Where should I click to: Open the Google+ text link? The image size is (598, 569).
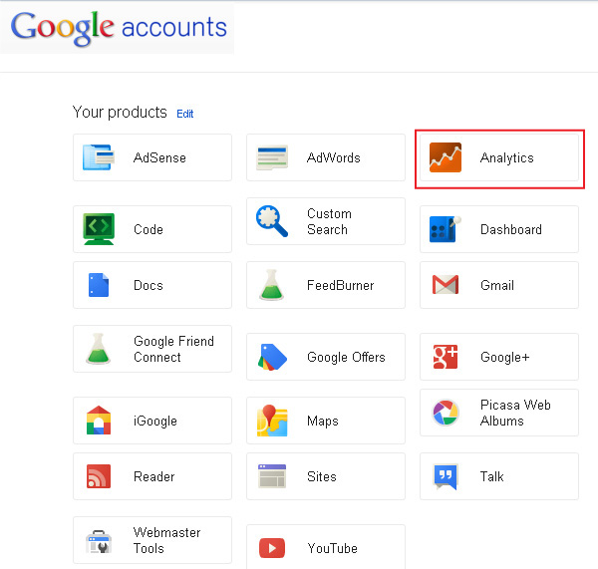point(504,358)
